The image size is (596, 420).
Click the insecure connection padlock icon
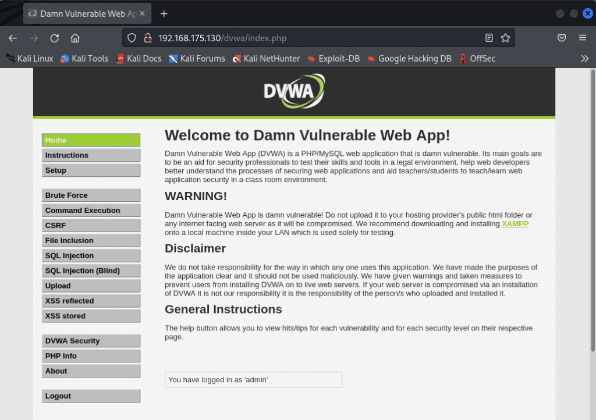point(148,38)
